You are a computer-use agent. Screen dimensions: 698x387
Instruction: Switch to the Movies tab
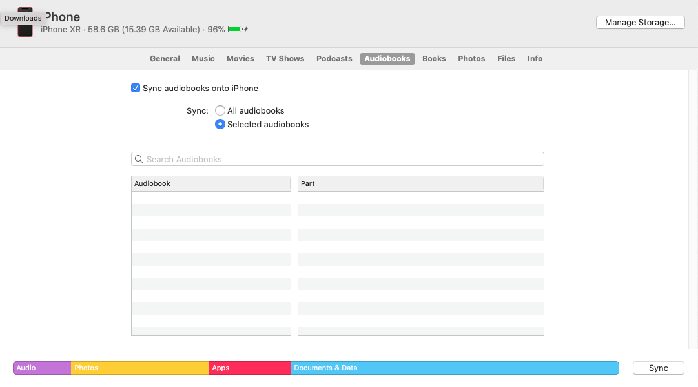(240, 59)
